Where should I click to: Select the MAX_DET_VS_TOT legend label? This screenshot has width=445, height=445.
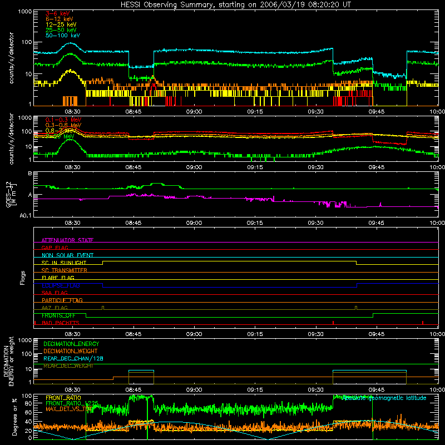[x=68, y=409]
